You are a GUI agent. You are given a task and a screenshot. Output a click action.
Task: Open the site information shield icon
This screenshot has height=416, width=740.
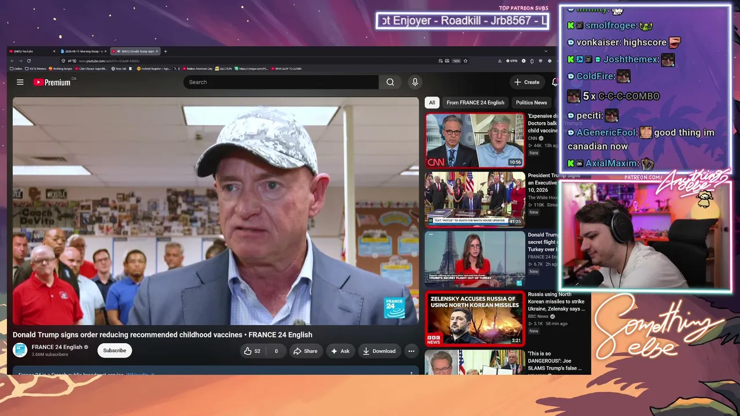click(64, 61)
